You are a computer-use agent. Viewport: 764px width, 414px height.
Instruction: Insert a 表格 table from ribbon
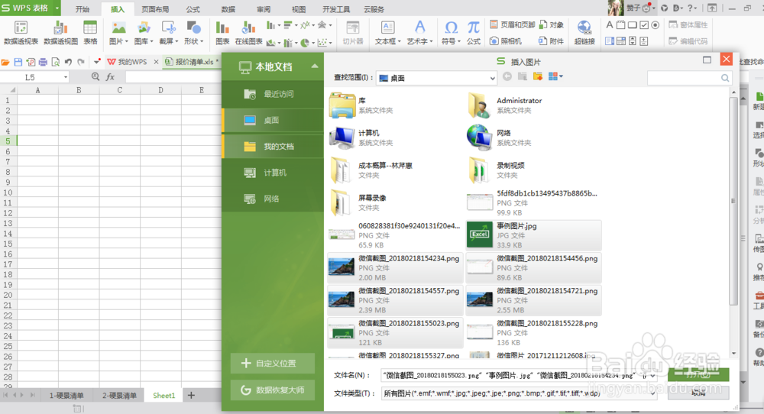(90, 33)
